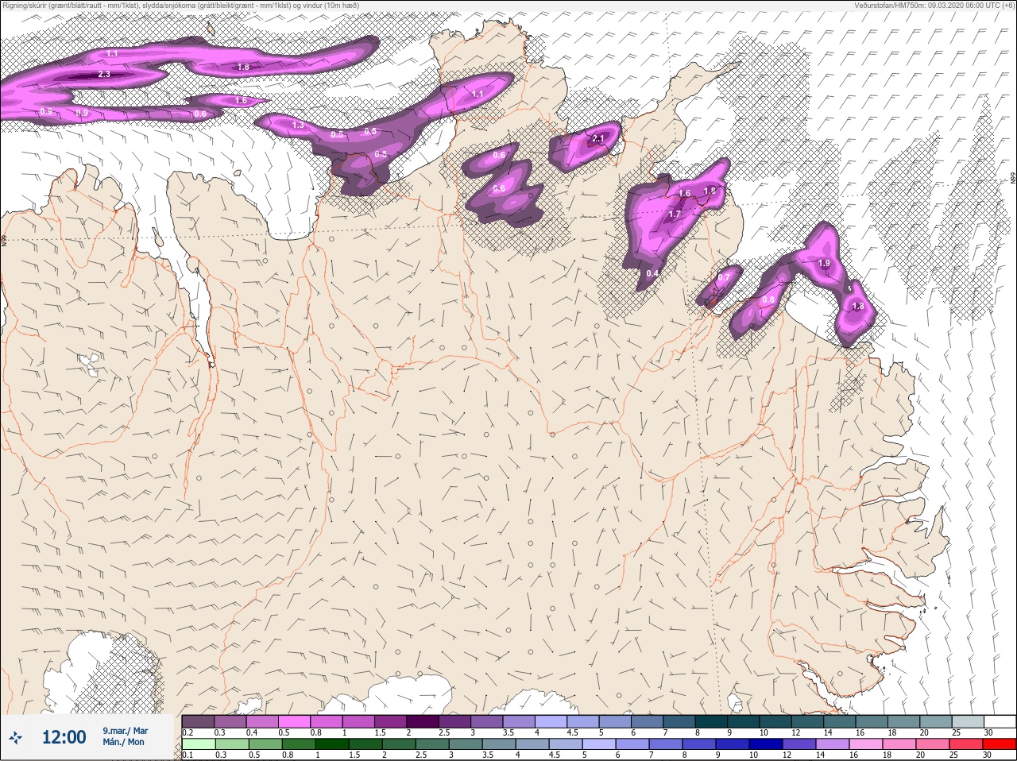Click the lower legend blue swatch starting at 8

coord(699,744)
